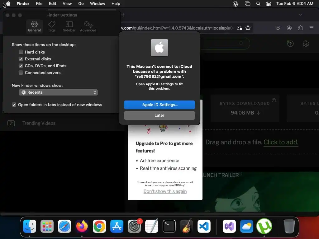
Task: Enable Hard disks on desktop checkbox
Action: point(21,52)
